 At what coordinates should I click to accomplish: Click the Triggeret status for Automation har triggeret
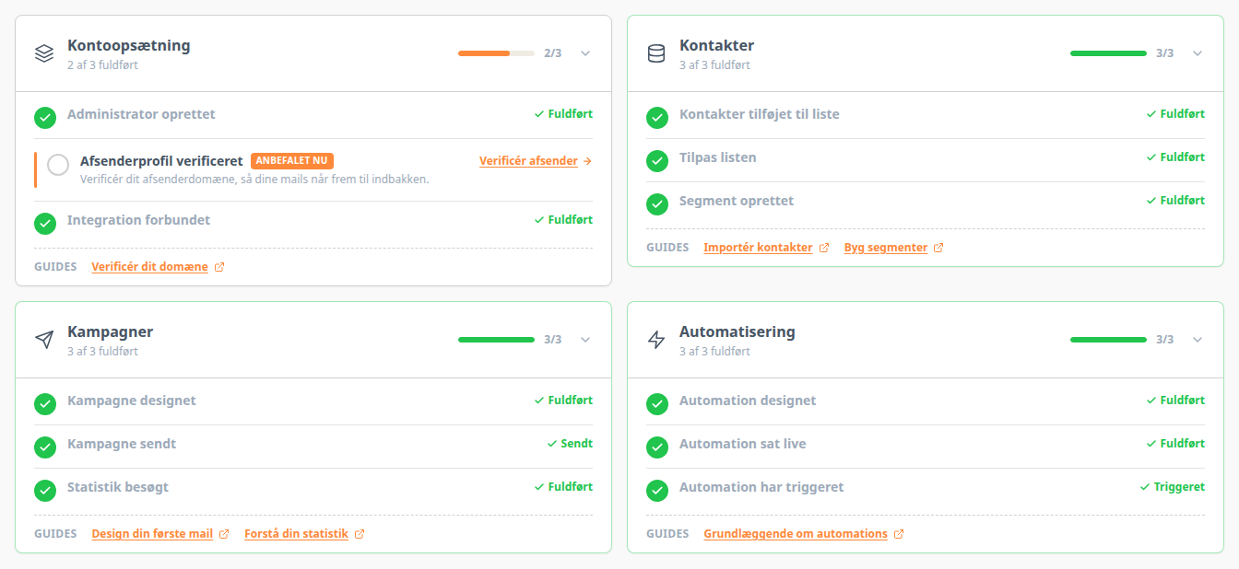tap(1173, 487)
